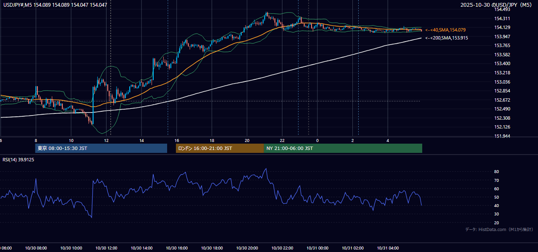Click the NY 21:00-06:00 JST session bar
The height and width of the screenshot is (252, 538).
click(x=343, y=148)
